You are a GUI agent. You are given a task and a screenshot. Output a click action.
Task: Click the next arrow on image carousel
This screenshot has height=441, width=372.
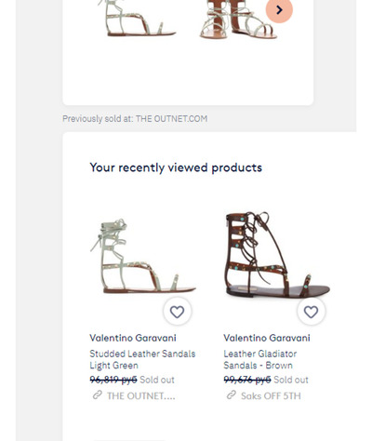pos(279,10)
